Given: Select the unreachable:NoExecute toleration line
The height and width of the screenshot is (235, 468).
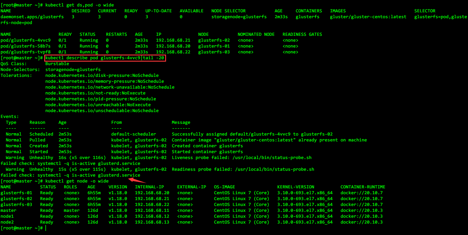Looking at the screenshot, I should (98, 105).
